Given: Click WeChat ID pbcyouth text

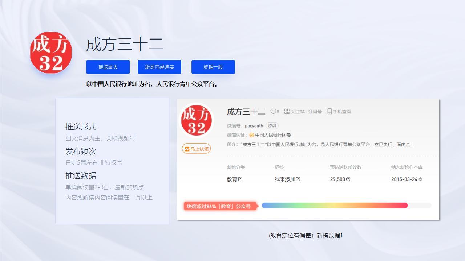Looking at the screenshot, I should point(254,126).
